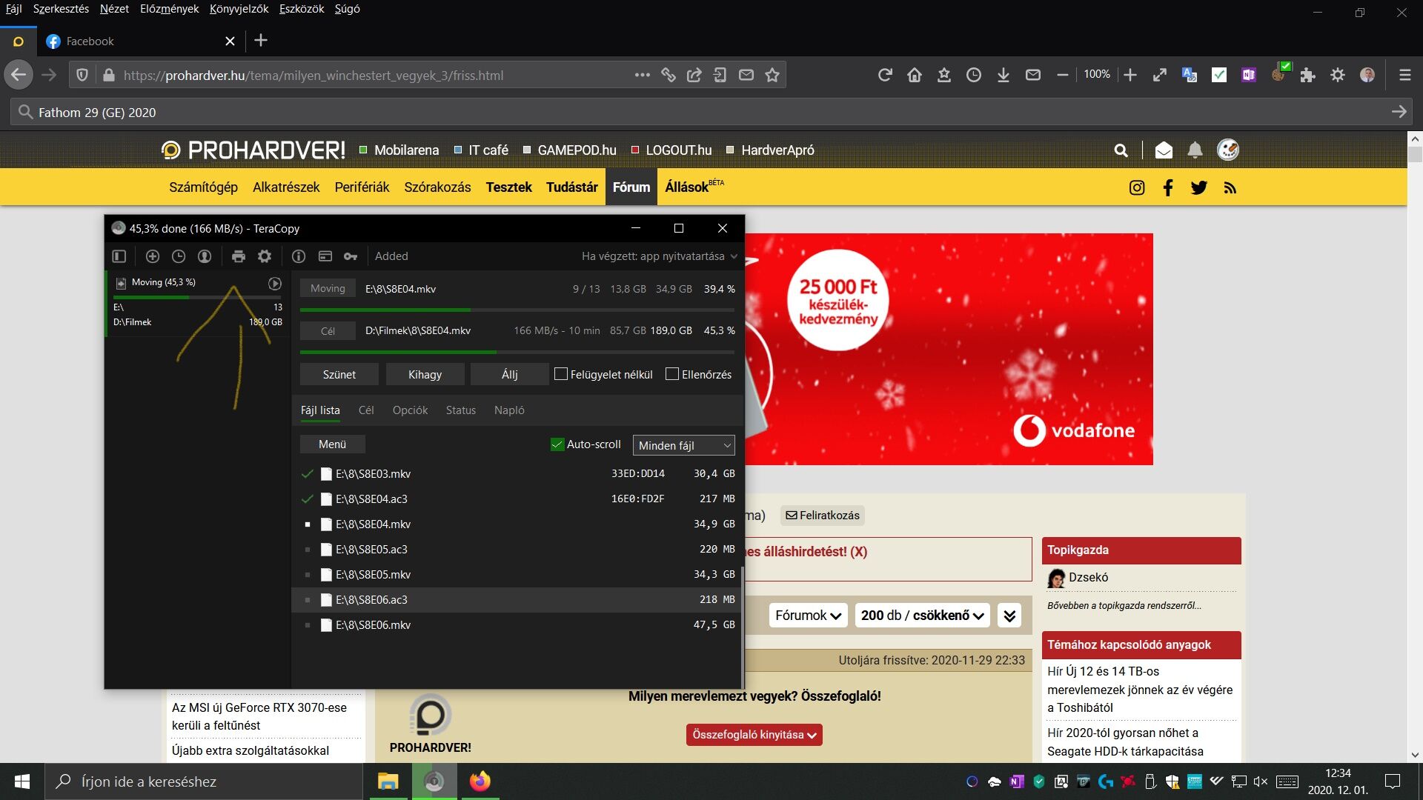Open taskbar notification center icon
The image size is (1423, 800).
click(1393, 781)
